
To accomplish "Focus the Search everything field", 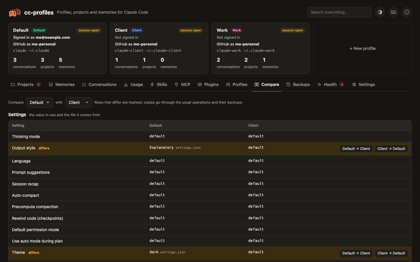I will [339, 12].
